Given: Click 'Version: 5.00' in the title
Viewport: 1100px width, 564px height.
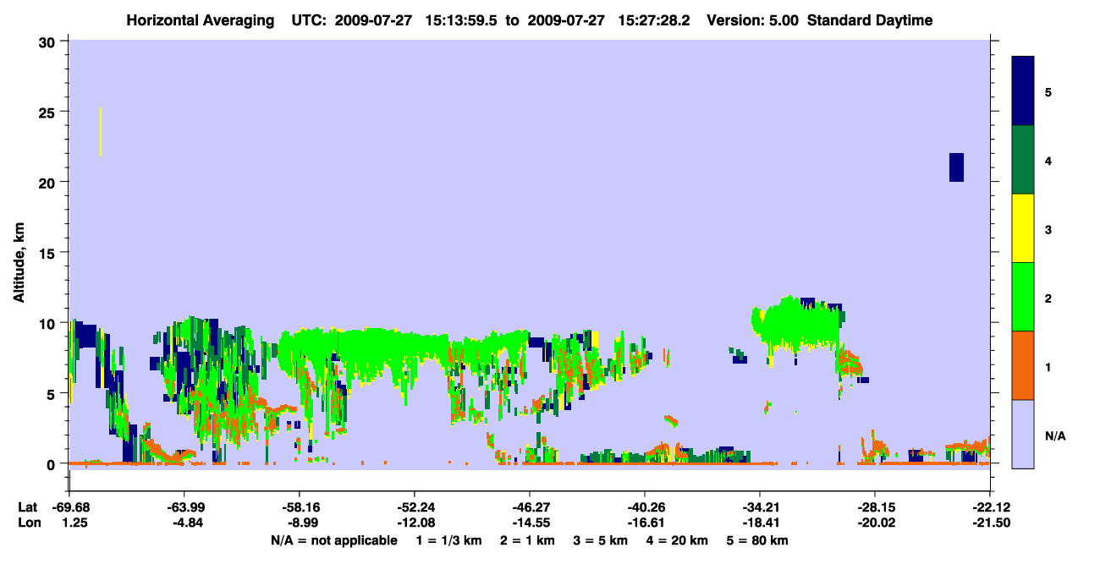Looking at the screenshot, I should [x=751, y=20].
